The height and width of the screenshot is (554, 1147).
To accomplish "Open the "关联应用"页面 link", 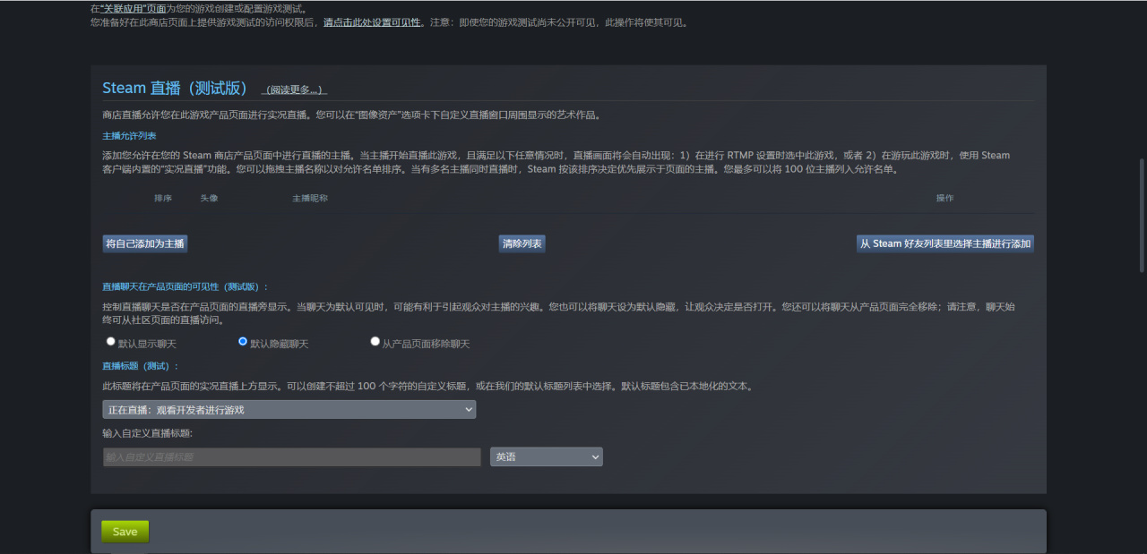I will (x=133, y=8).
